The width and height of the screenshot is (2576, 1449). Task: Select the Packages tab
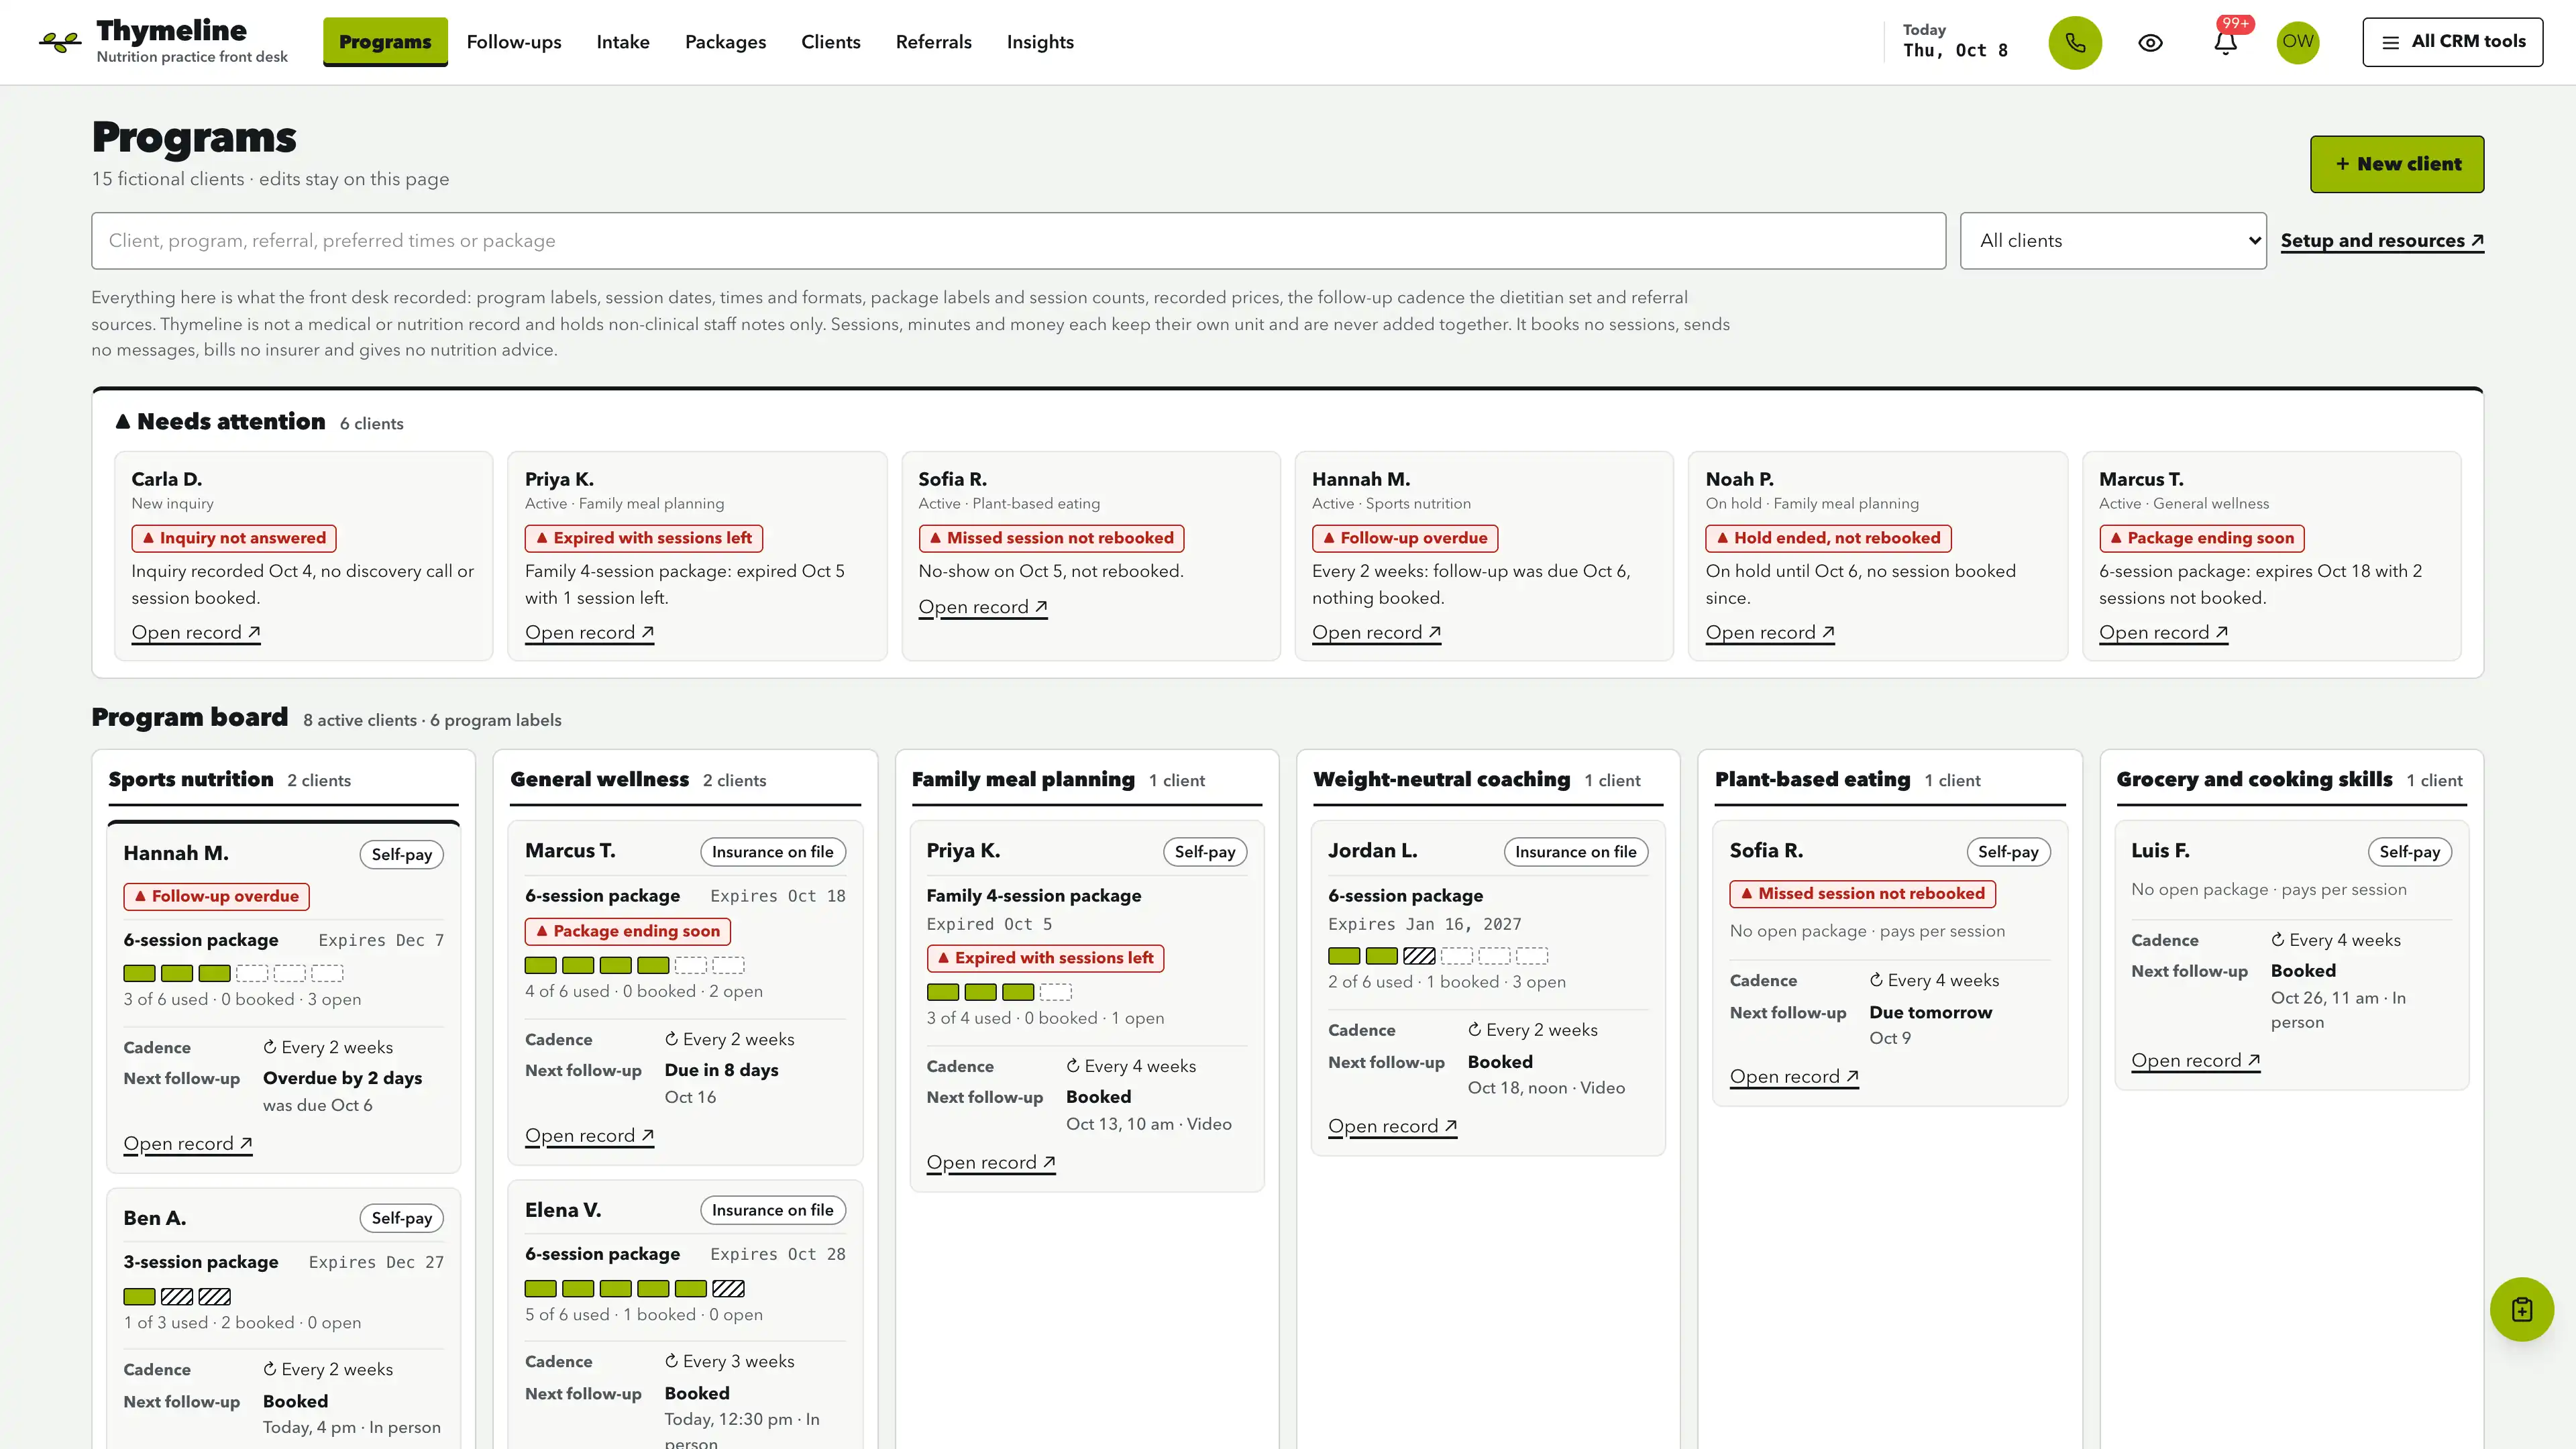[725, 42]
